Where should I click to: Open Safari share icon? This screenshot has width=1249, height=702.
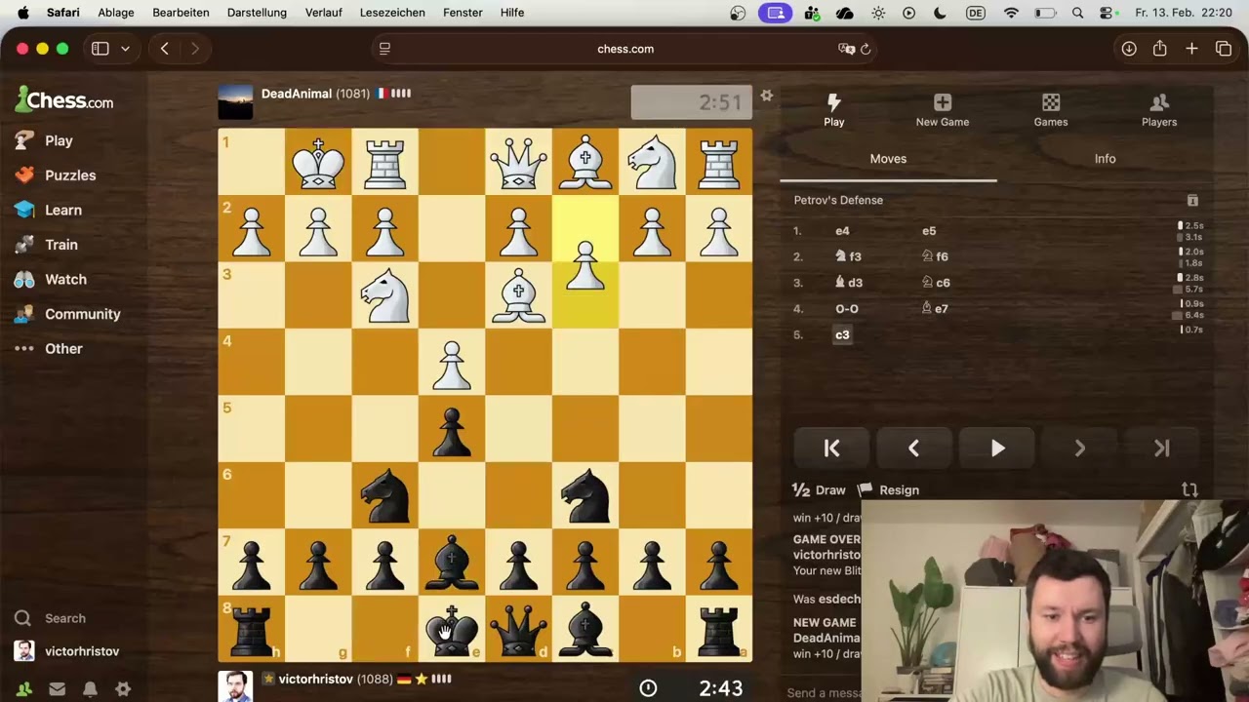click(1159, 49)
